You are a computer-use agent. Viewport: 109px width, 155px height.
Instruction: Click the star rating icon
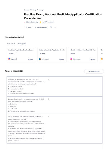pyautogui.click(x=41, y=22)
